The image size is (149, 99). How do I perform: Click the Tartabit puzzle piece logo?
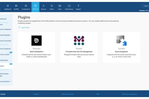coord(121,40)
